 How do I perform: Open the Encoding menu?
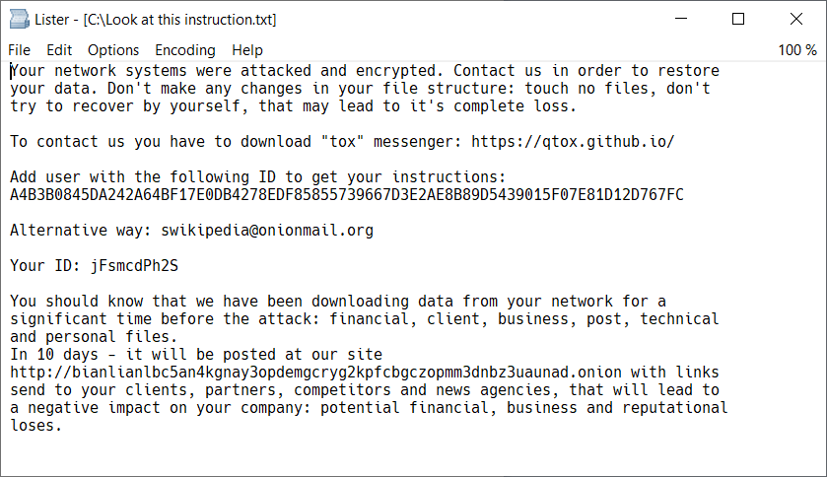pos(184,50)
